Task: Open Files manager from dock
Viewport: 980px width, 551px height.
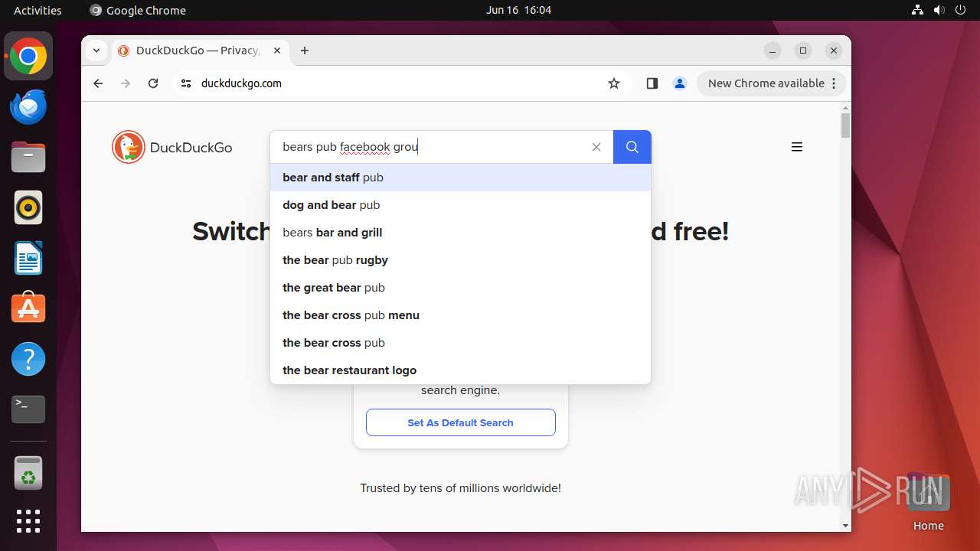Action: [28, 157]
